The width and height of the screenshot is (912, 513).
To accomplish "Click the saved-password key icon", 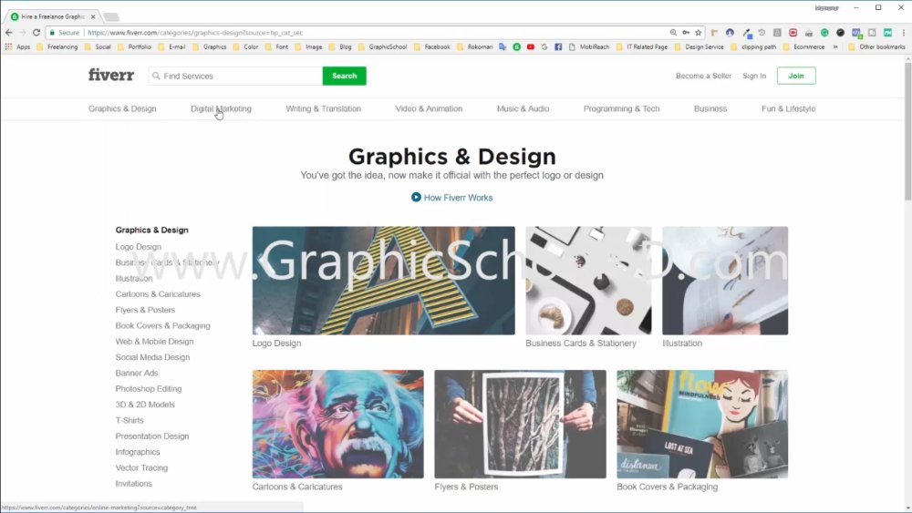I will click(686, 33).
